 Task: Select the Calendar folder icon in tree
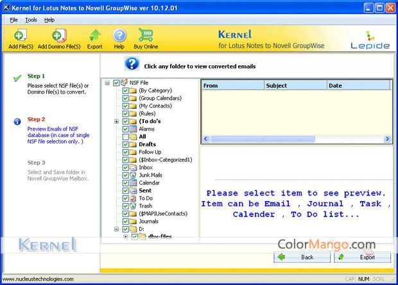pos(134,183)
